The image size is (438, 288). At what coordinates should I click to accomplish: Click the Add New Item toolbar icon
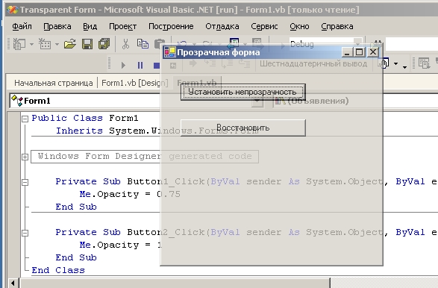point(45,44)
